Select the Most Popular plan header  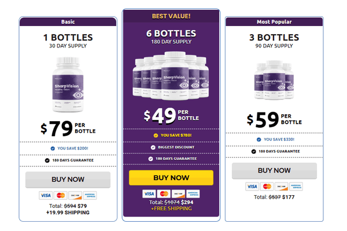[274, 22]
